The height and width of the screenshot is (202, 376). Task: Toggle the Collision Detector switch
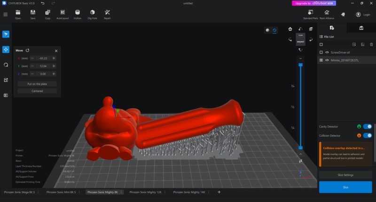(x=368, y=135)
